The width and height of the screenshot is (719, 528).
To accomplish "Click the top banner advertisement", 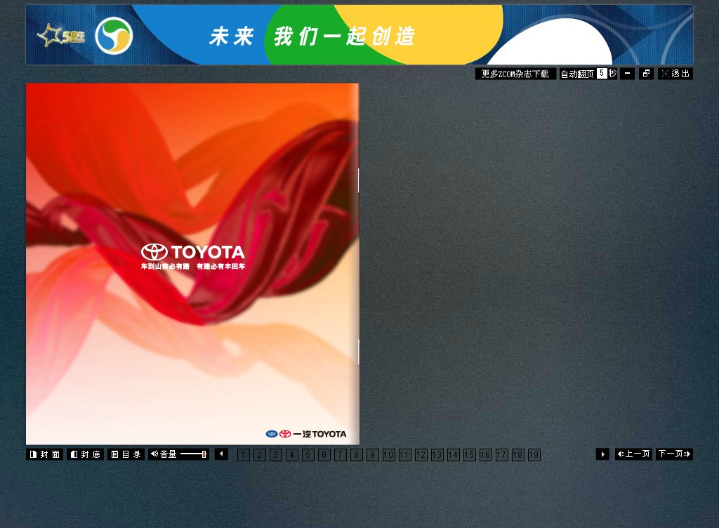I will pyautogui.click(x=359, y=35).
